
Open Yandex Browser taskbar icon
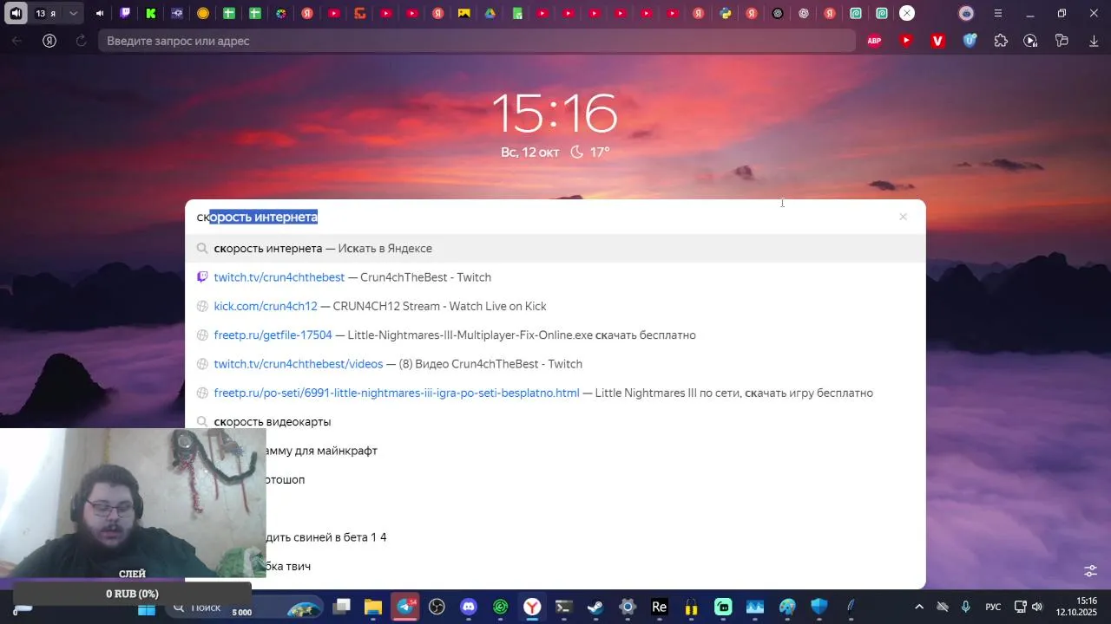point(532,607)
